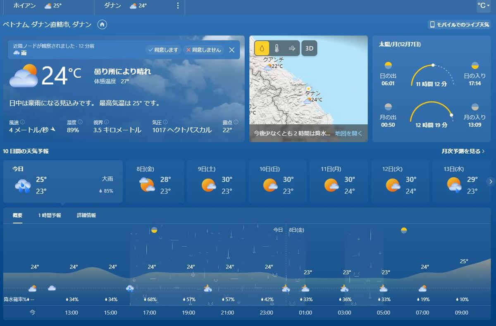Open more options three-dot menu
This screenshot has height=326, width=496.
pyautogui.click(x=178, y=6)
